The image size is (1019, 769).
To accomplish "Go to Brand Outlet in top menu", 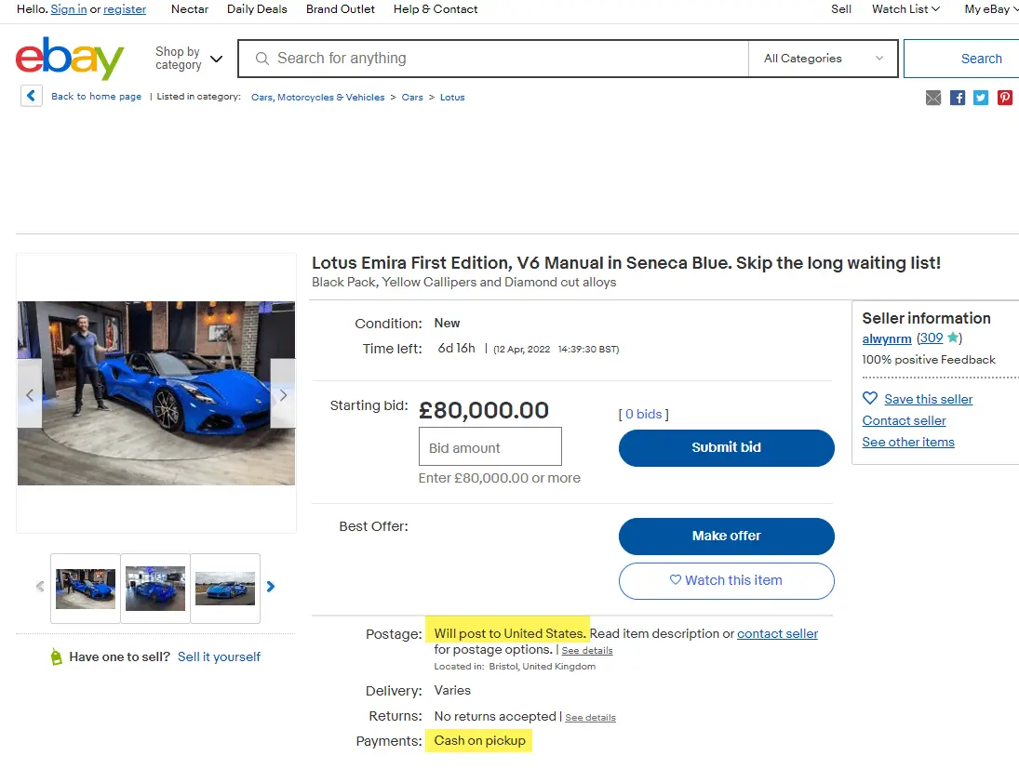I will coord(341,9).
